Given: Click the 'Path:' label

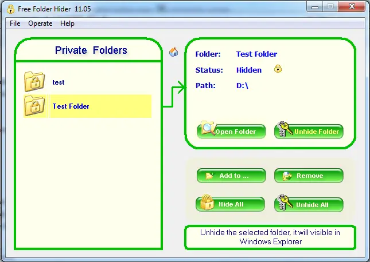Looking at the screenshot, I should [x=205, y=85].
